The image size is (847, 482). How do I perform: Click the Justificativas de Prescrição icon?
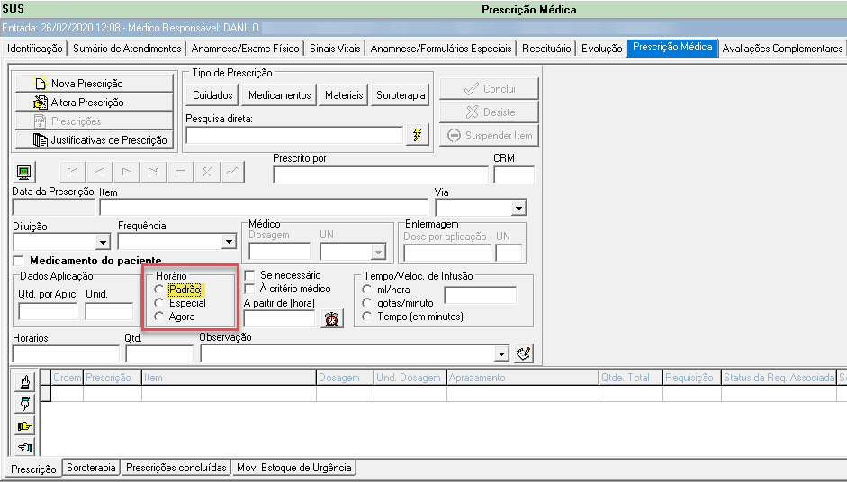point(41,140)
